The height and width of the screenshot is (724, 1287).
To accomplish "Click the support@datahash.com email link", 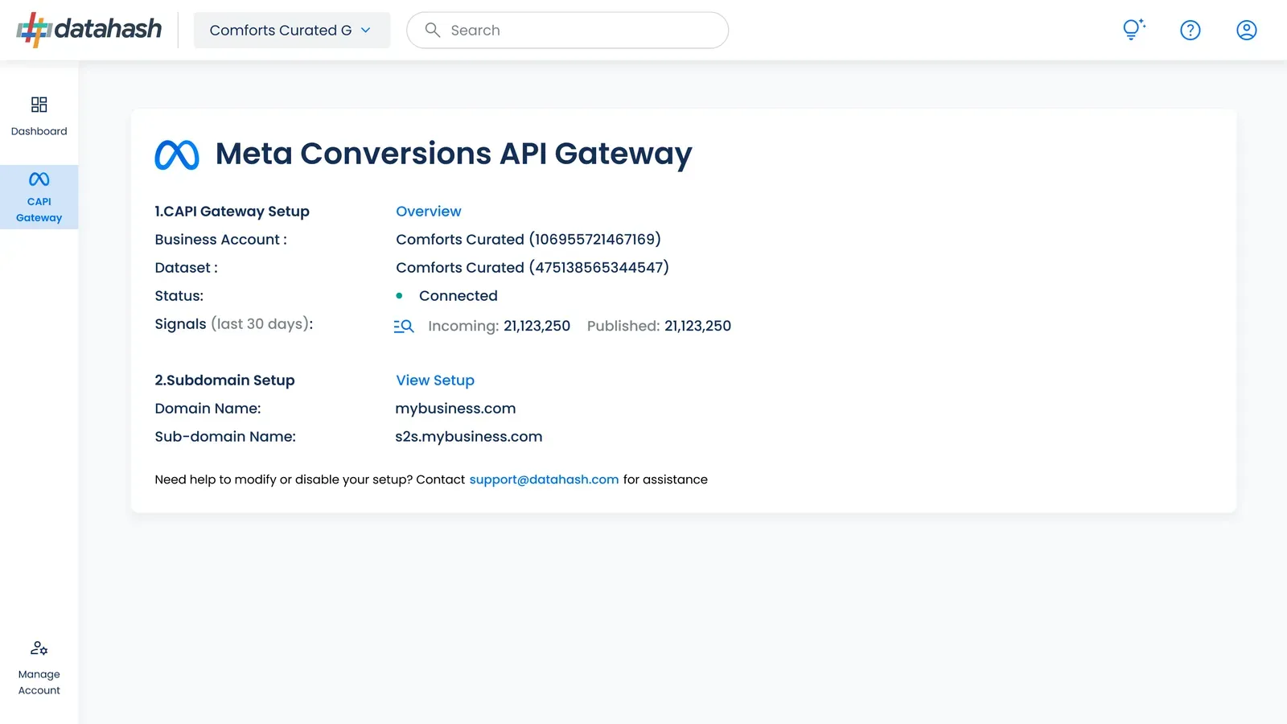I will [544, 479].
